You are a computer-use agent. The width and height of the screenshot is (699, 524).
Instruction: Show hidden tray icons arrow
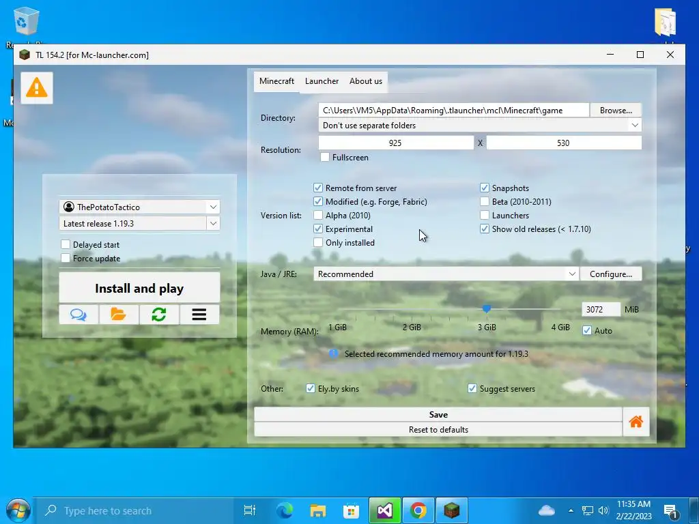pyautogui.click(x=571, y=510)
